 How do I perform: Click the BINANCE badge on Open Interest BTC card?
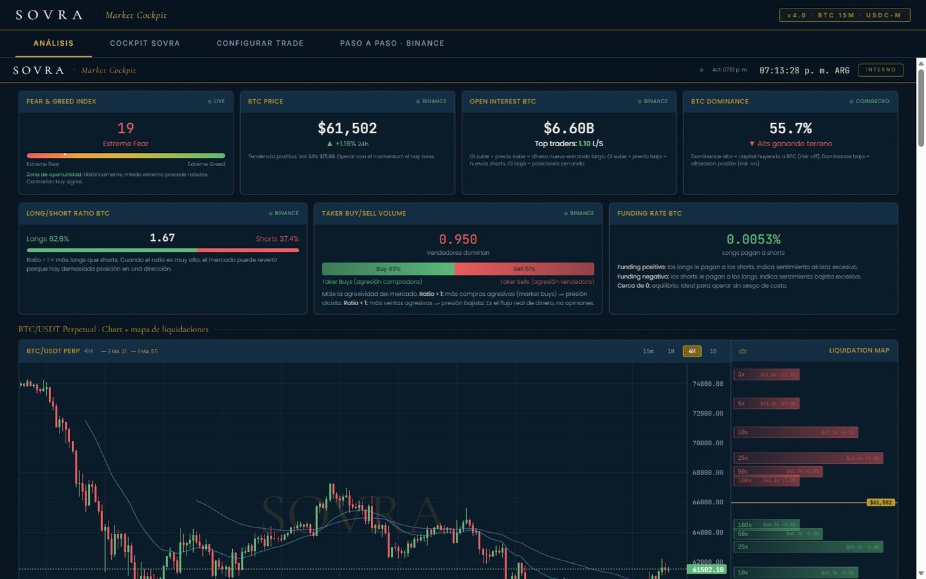[653, 101]
